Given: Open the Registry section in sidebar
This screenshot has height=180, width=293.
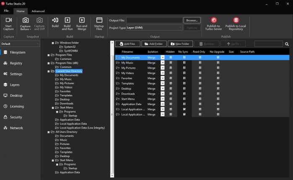Looking at the screenshot, I should pyautogui.click(x=16, y=63).
